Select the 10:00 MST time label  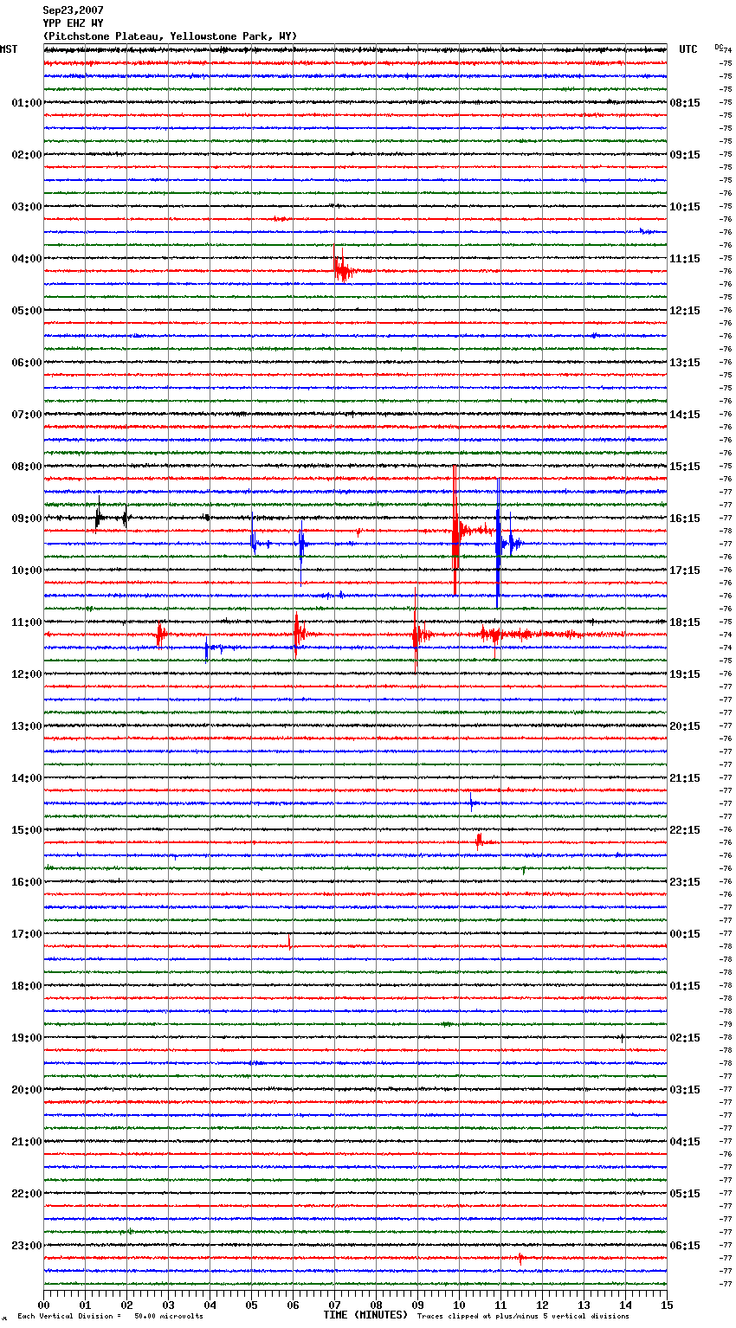click(x=27, y=571)
